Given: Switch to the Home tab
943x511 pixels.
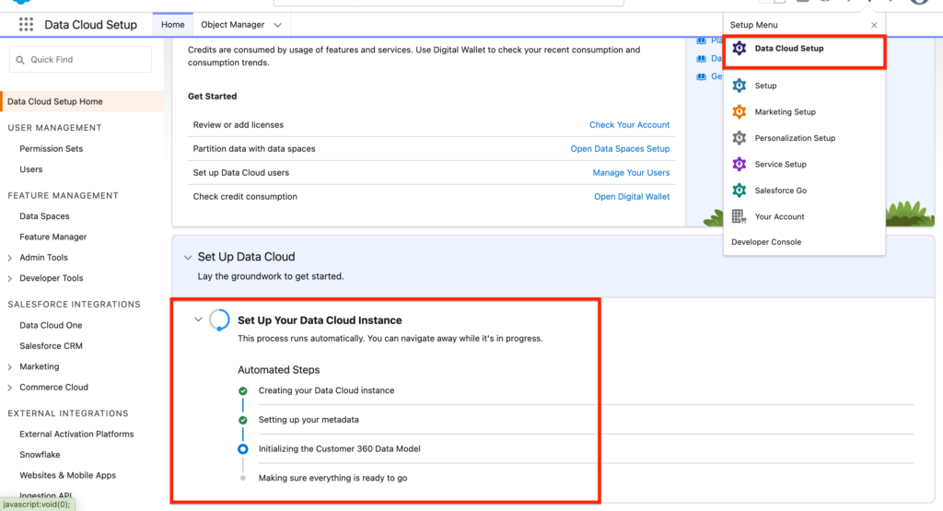Looking at the screenshot, I should coord(172,25).
